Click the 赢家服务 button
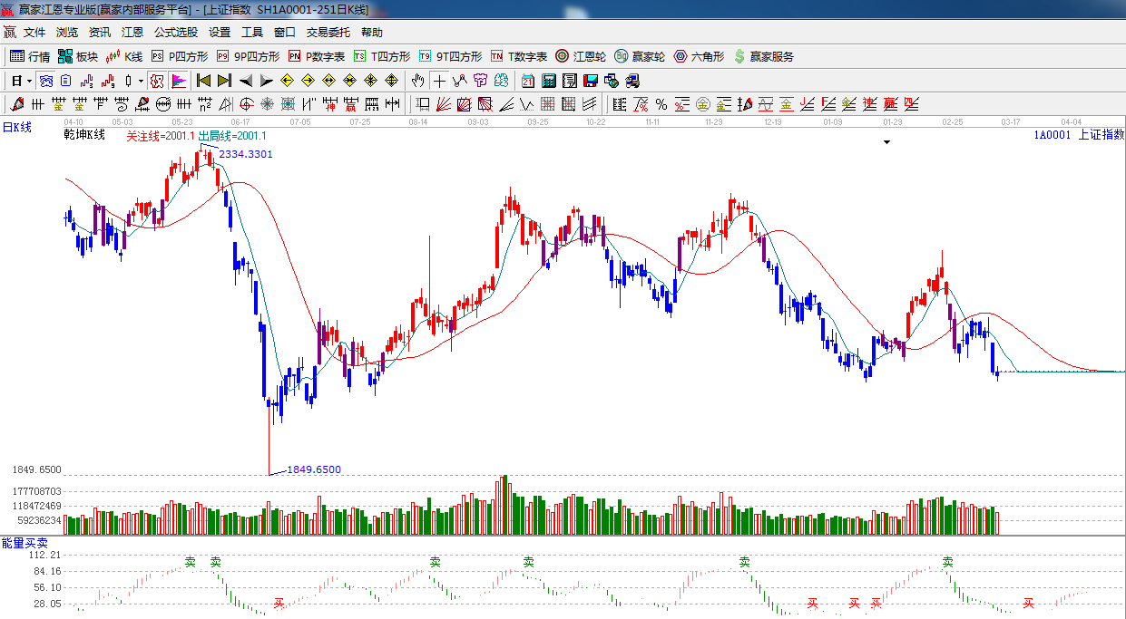Viewport: 1126px width, 619px height. coord(763,56)
